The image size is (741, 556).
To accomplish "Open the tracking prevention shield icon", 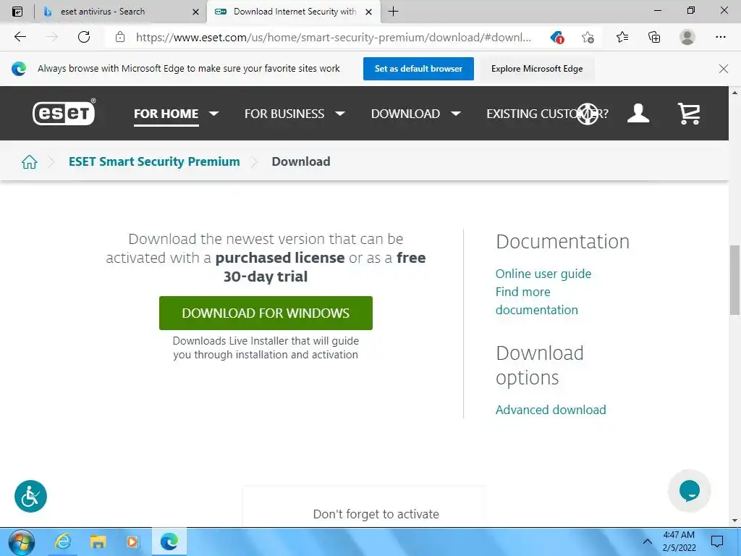I will pyautogui.click(x=557, y=38).
